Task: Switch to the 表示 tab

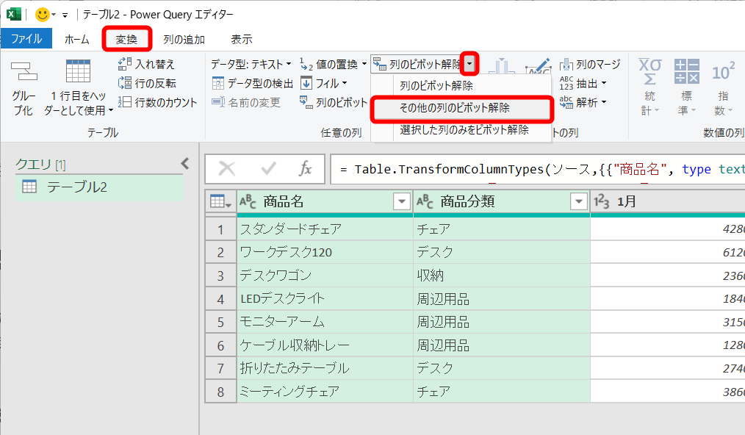Action: [242, 40]
